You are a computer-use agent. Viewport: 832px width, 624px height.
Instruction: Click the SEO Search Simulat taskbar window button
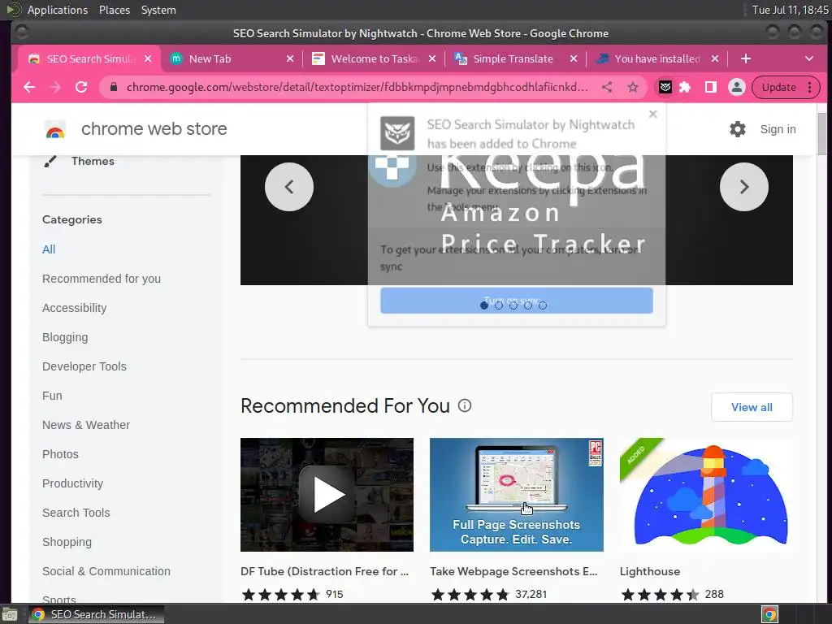tap(96, 614)
